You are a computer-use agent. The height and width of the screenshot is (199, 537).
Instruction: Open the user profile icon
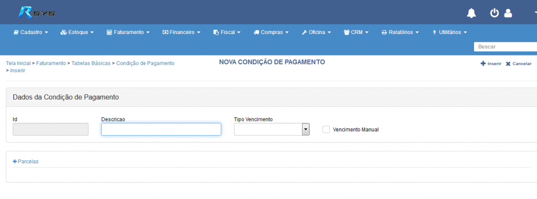pos(508,13)
